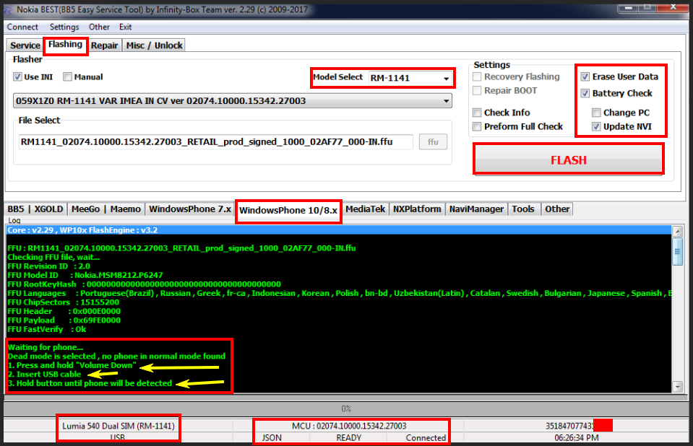Click the Connected status indicator

tap(426, 437)
